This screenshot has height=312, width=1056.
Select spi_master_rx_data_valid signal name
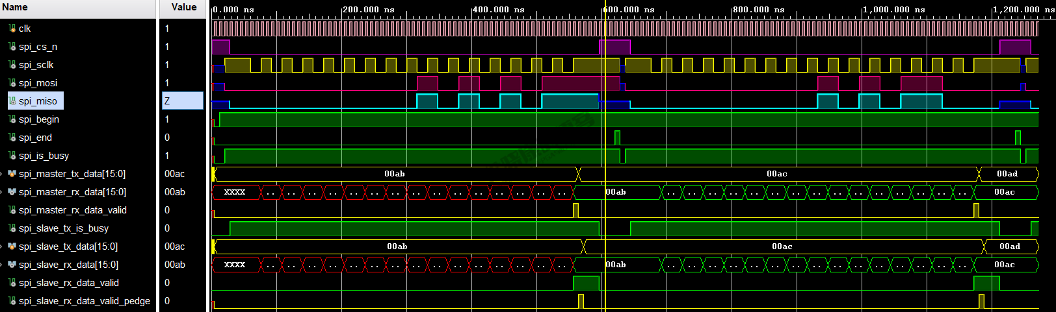73,210
